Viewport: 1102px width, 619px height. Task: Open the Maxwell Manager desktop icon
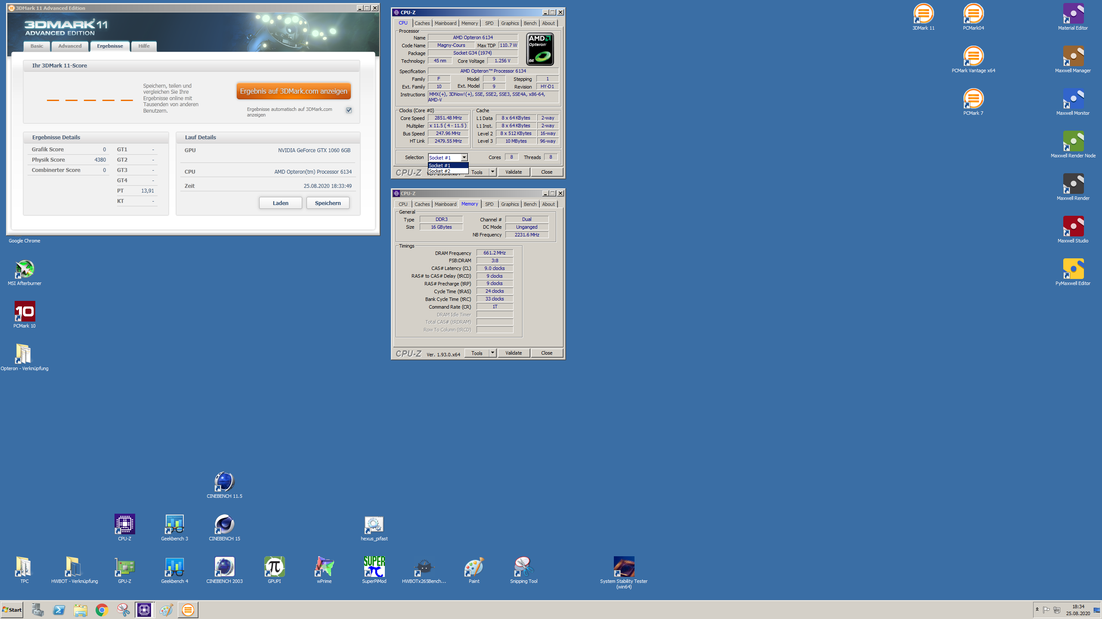coord(1073,60)
